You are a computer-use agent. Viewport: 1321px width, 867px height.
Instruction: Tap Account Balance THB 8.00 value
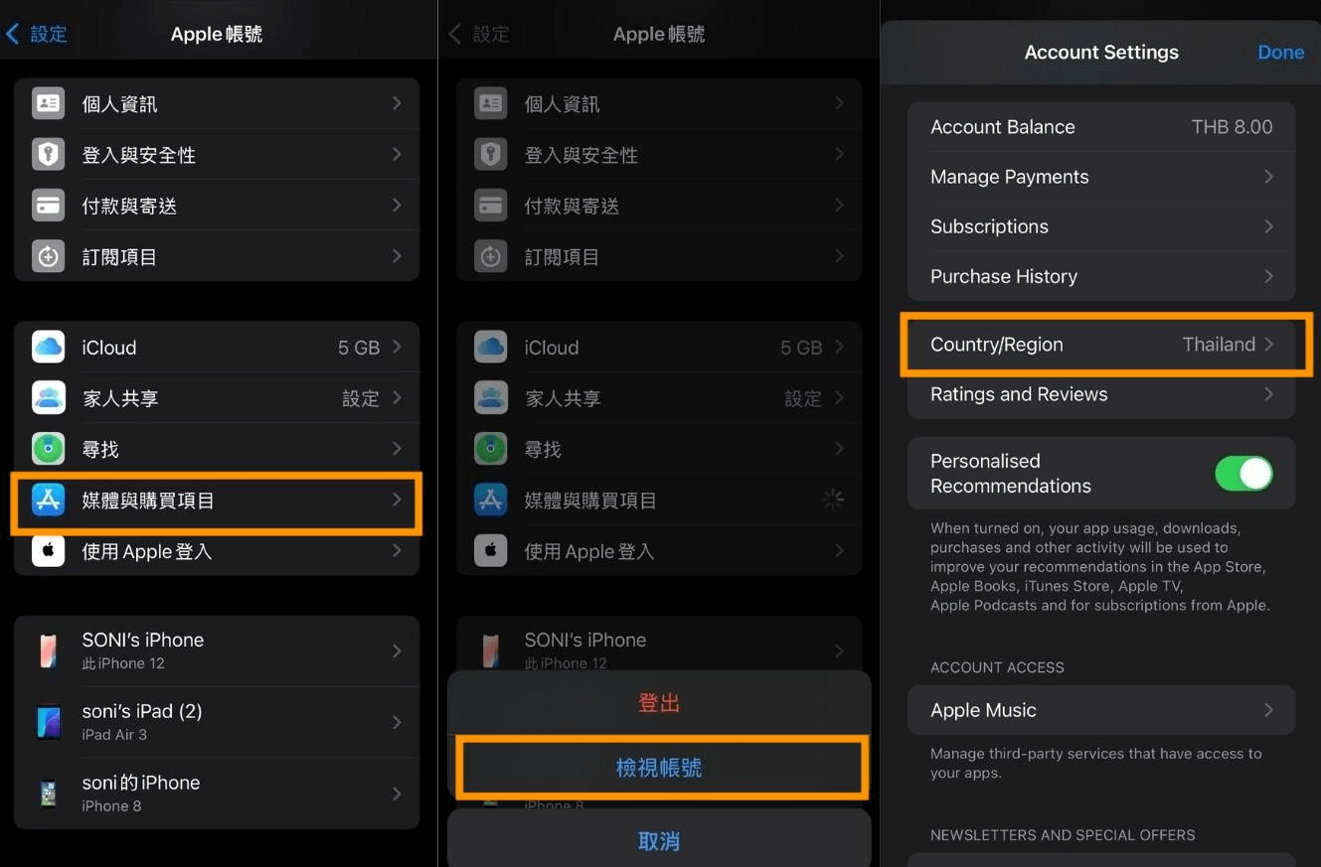point(1232,127)
